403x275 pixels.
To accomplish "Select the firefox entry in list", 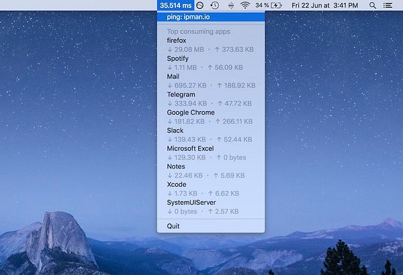I will click(177, 40).
